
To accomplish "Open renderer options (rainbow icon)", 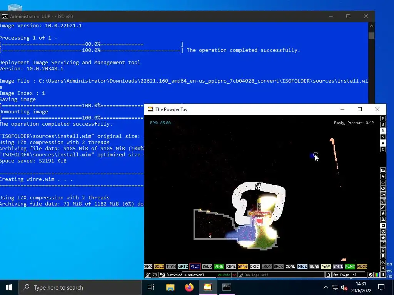I will point(377,275).
